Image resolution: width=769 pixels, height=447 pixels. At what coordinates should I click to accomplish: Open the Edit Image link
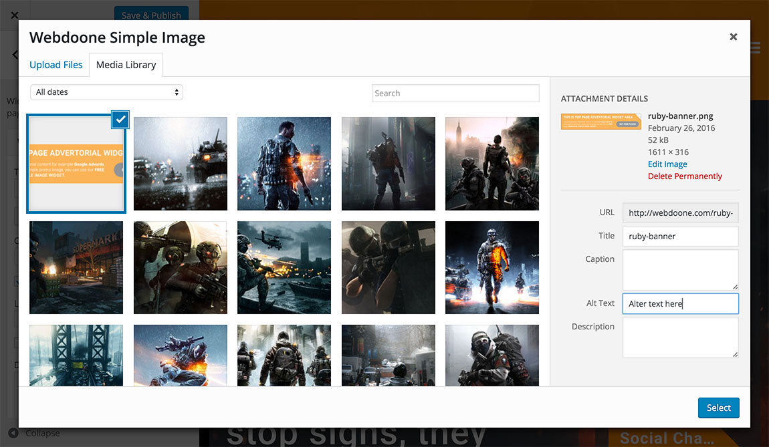(x=667, y=164)
